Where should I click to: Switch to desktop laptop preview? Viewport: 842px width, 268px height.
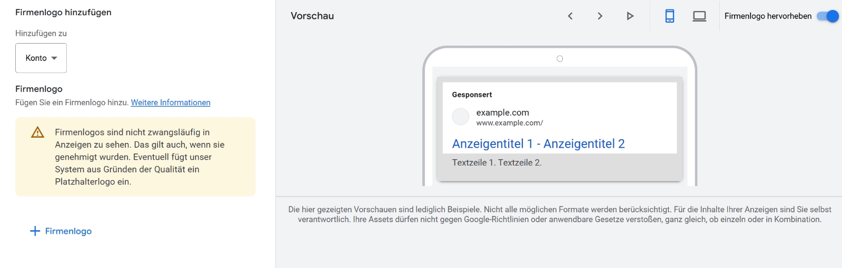(x=699, y=16)
